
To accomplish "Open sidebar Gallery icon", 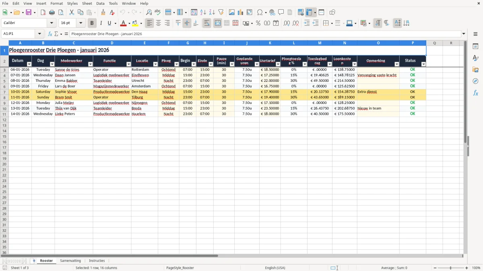I will [475, 70].
